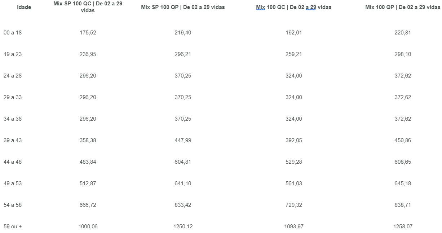The height and width of the screenshot is (233, 442).
Task: Select the 59 ou + age row label
Action: [x=13, y=227]
